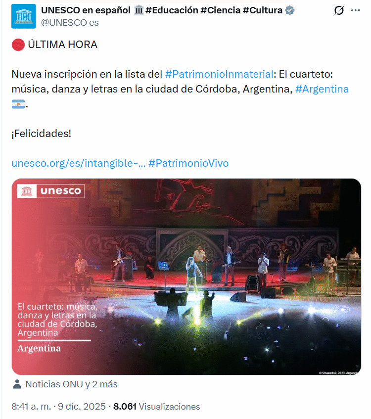The height and width of the screenshot is (419, 371).
Task: Open the UNESCO en español display name
Action: (x=86, y=10)
